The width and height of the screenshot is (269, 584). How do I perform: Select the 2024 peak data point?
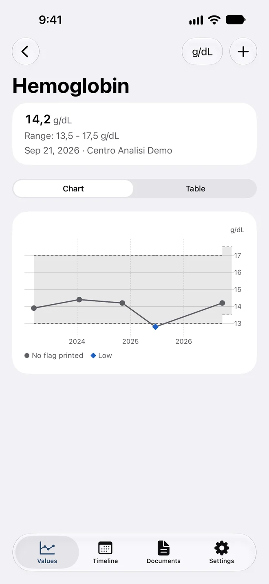tap(79, 299)
